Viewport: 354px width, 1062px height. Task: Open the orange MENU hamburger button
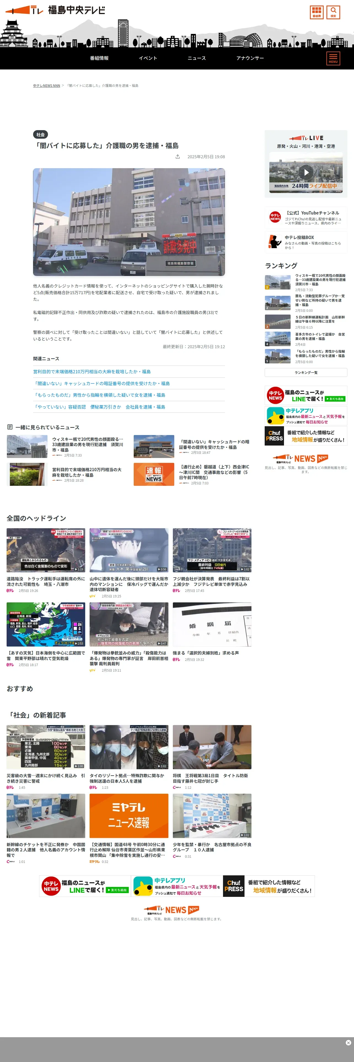click(333, 58)
